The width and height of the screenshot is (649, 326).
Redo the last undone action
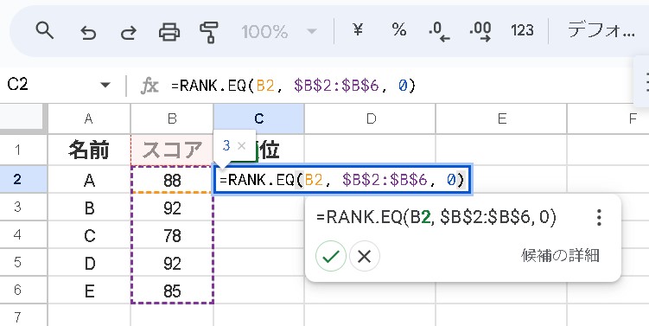tap(128, 31)
